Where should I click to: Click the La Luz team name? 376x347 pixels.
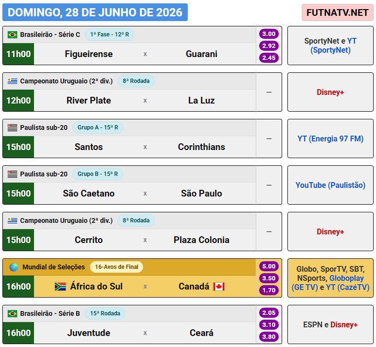(x=202, y=101)
